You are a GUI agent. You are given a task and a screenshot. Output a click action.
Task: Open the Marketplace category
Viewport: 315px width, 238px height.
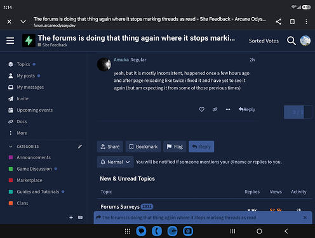tap(29, 180)
